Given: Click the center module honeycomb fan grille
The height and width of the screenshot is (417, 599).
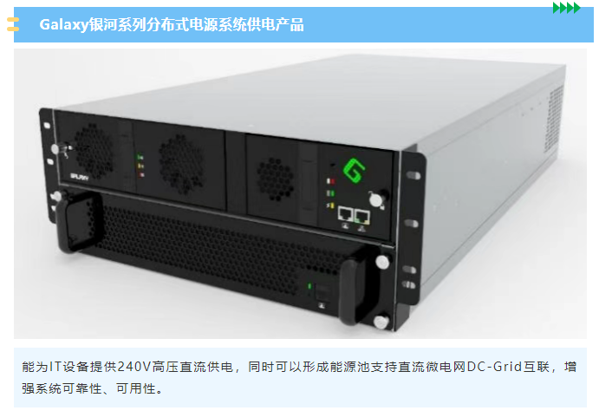Looking at the screenshot, I should [181, 164].
